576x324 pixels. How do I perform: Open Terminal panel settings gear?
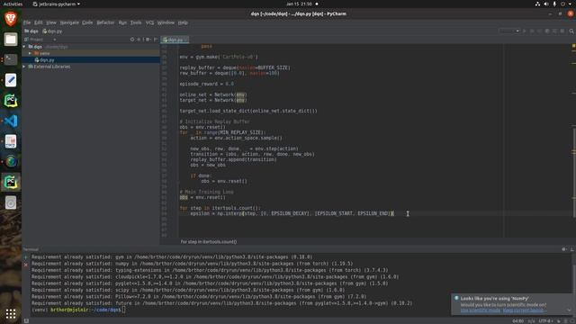pos(564,249)
